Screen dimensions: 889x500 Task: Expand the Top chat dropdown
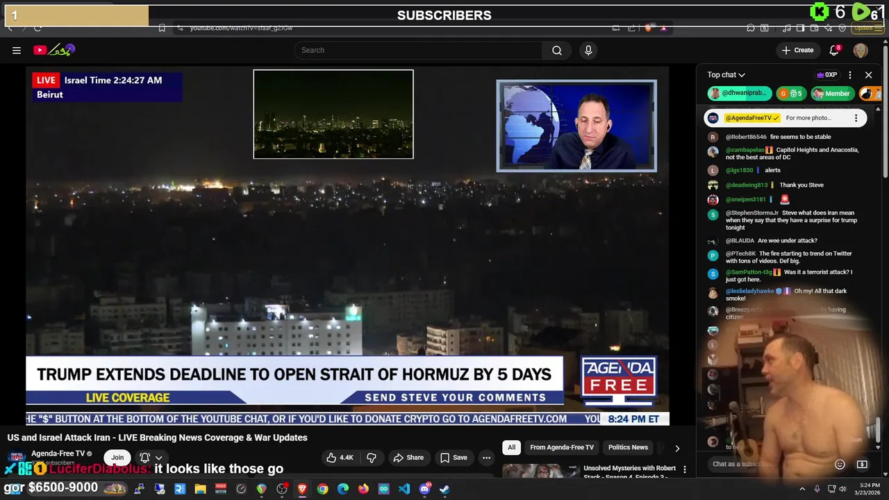(x=726, y=75)
